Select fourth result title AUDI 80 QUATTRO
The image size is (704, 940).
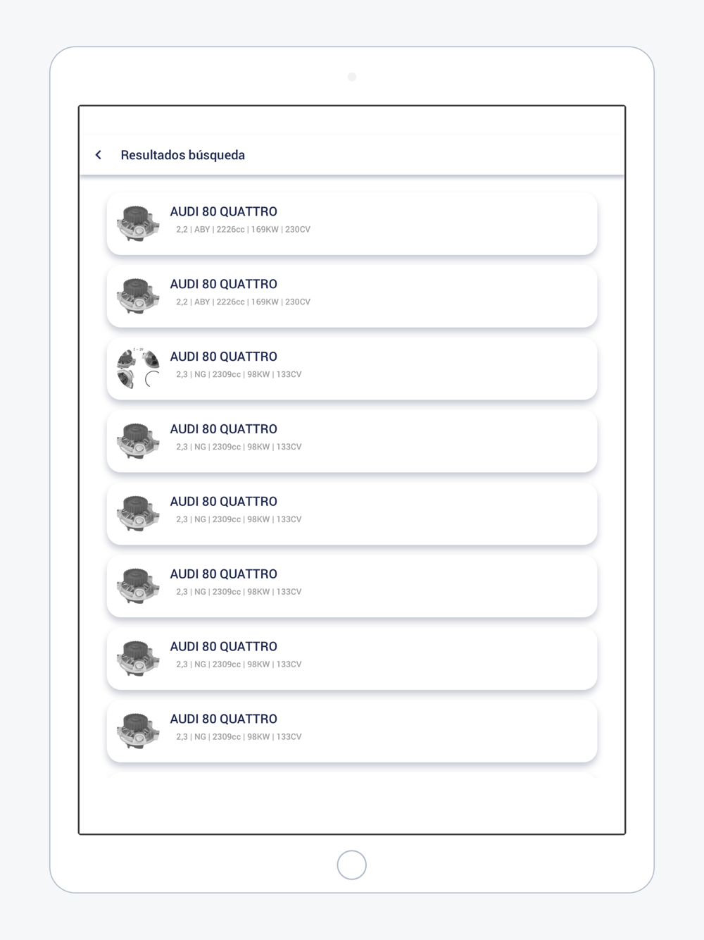[x=223, y=429]
